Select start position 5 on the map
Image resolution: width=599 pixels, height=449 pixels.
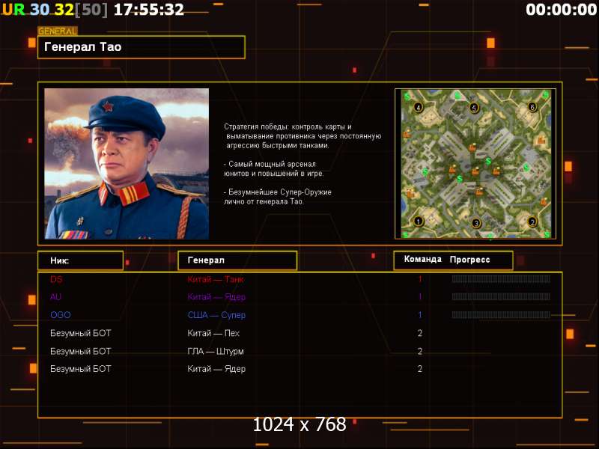(474, 108)
